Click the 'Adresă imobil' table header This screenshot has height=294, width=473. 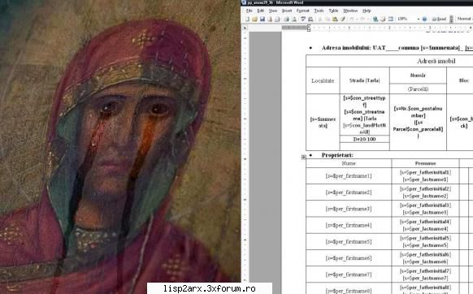pos(436,61)
